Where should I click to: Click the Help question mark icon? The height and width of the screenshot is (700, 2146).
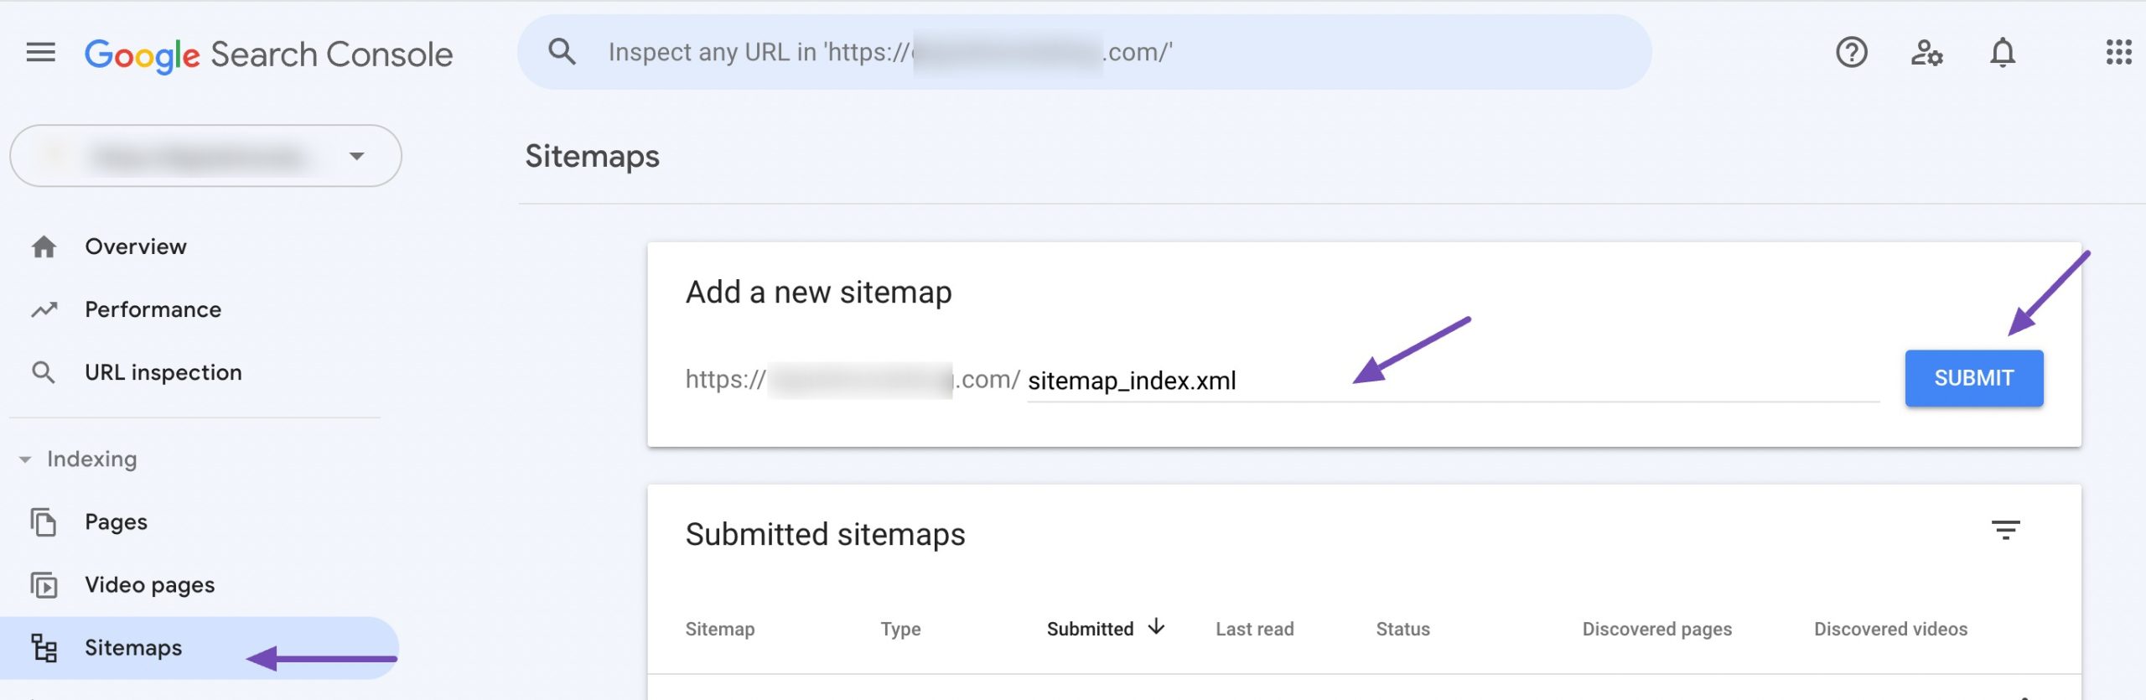coord(1851,53)
